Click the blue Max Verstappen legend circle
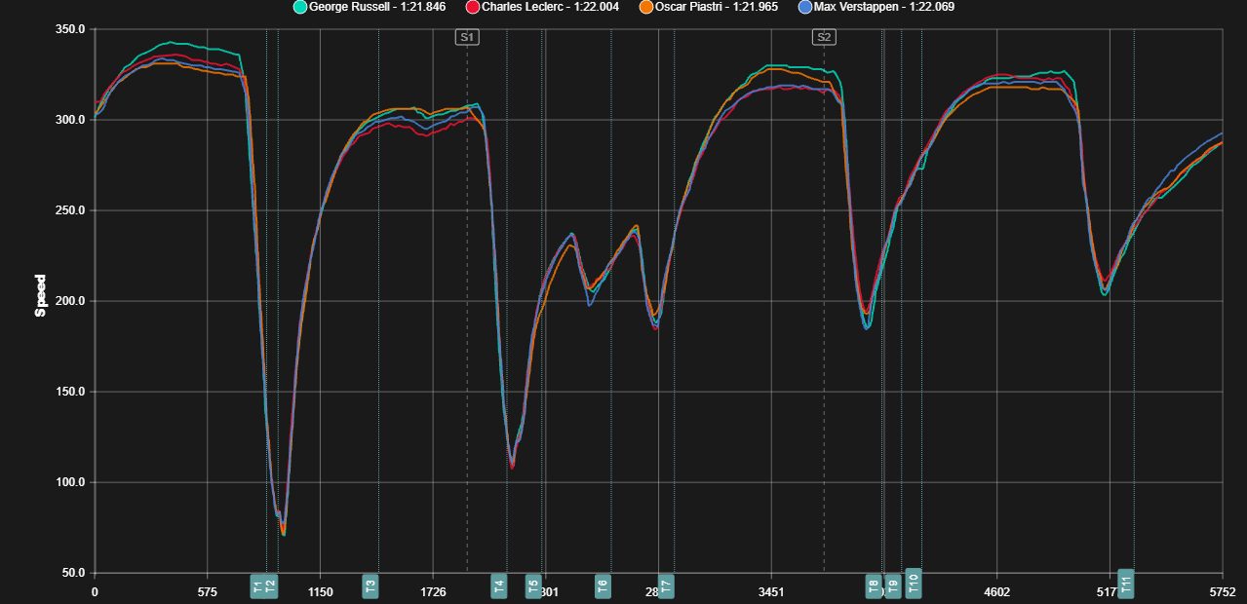1247x604 pixels. [804, 7]
